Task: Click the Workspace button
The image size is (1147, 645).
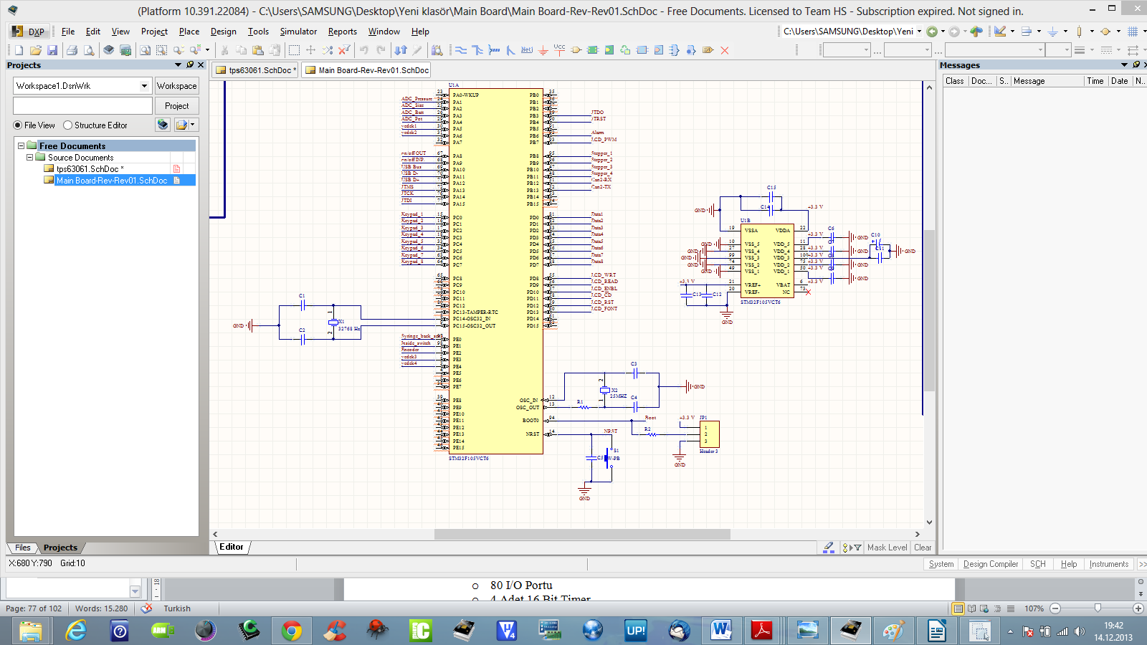Action: 176,86
